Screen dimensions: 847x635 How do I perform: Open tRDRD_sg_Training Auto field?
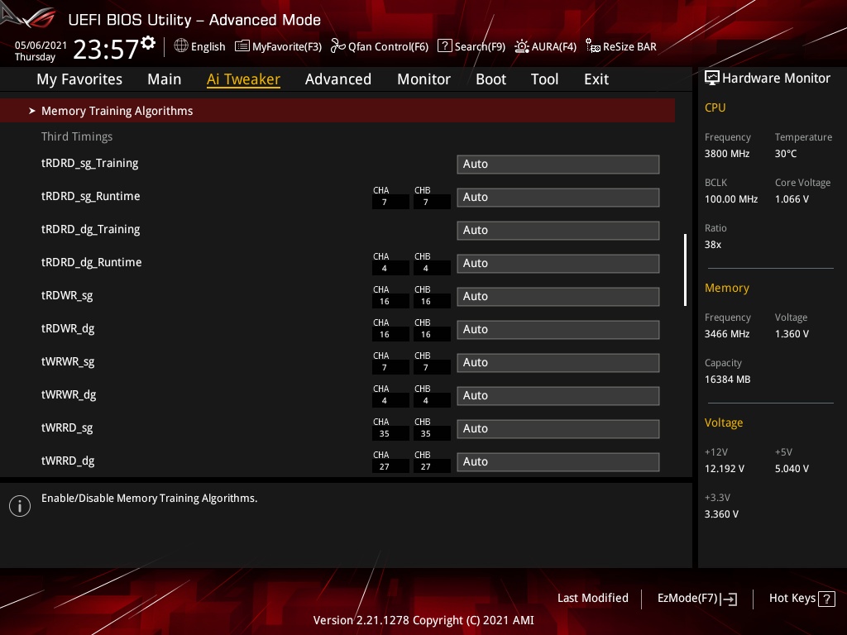coord(558,165)
